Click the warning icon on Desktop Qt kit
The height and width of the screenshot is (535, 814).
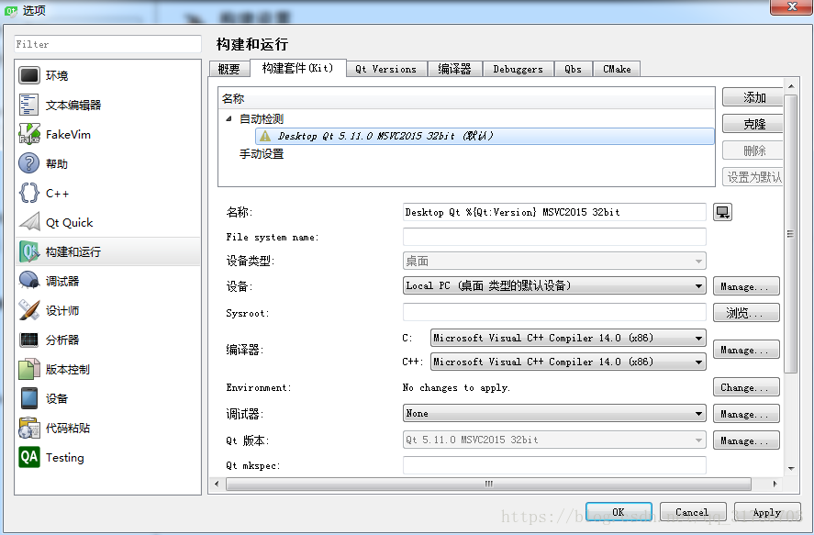pos(265,136)
